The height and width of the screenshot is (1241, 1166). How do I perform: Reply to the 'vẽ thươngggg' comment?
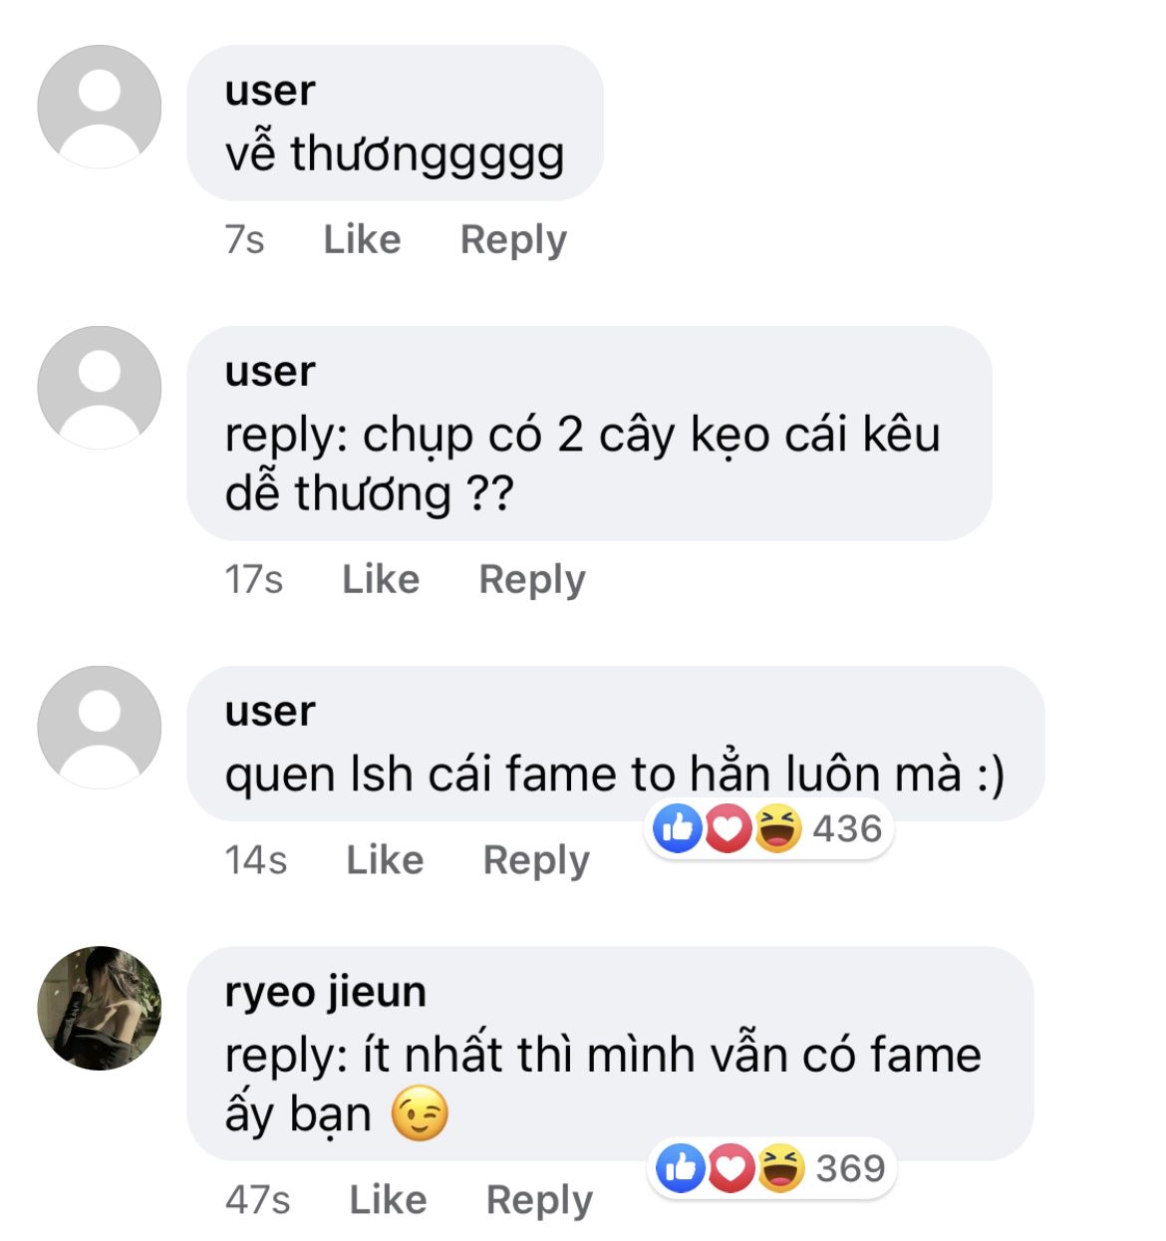point(513,239)
